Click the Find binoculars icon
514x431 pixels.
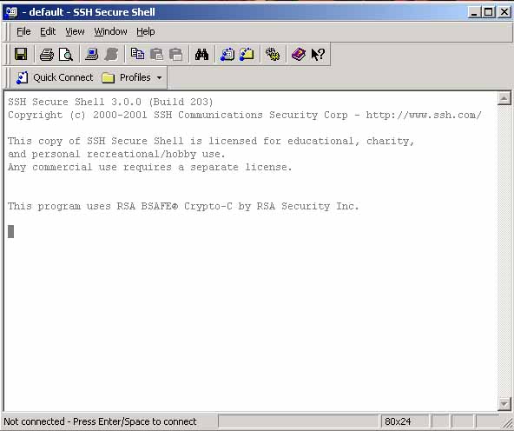[202, 54]
